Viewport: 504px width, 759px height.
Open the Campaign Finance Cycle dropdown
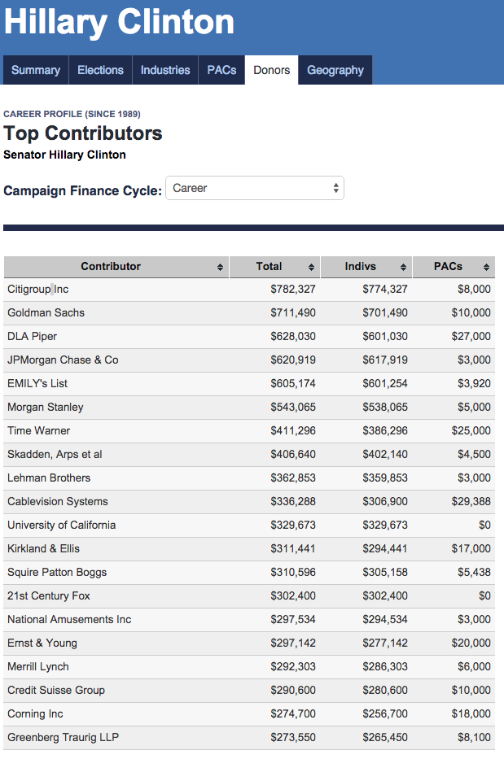(255, 189)
